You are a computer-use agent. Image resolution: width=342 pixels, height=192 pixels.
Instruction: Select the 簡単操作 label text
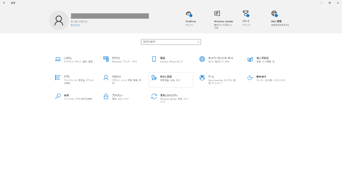261,77
